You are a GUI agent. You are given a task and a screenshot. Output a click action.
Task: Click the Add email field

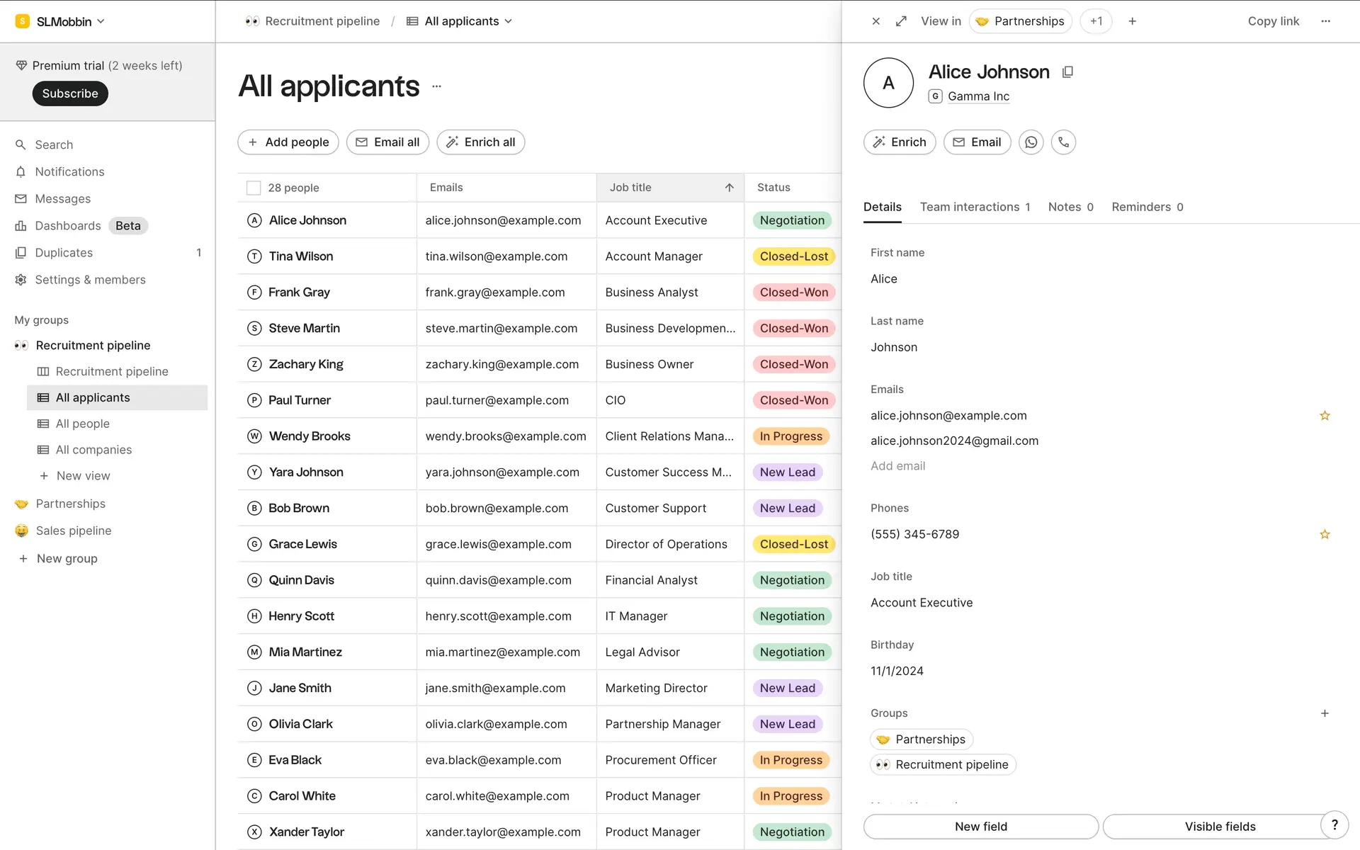(897, 466)
